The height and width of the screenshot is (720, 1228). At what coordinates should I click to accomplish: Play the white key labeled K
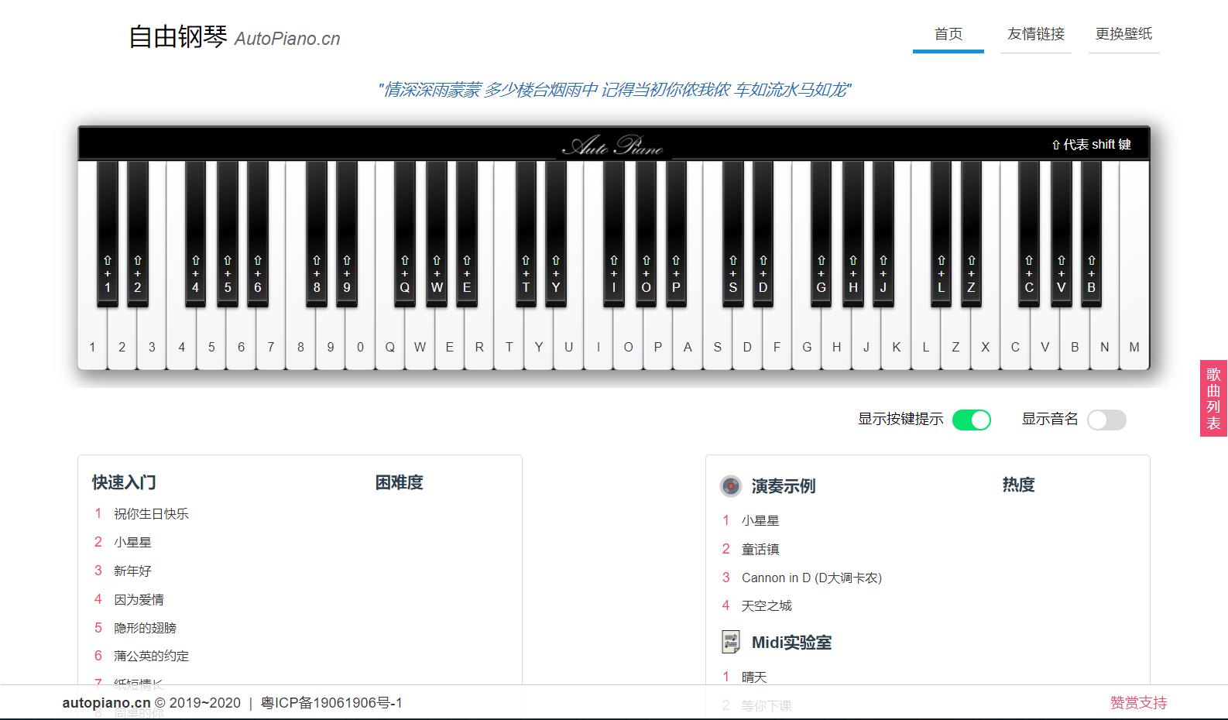coord(896,341)
